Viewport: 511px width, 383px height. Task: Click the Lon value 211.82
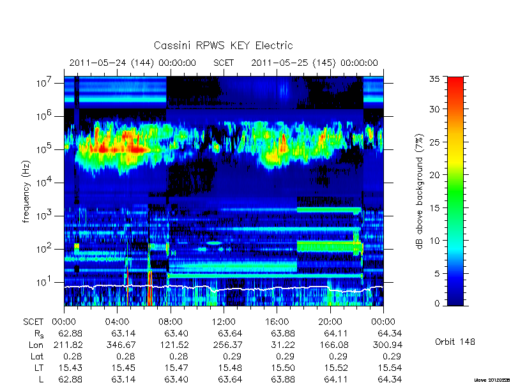(x=68, y=345)
